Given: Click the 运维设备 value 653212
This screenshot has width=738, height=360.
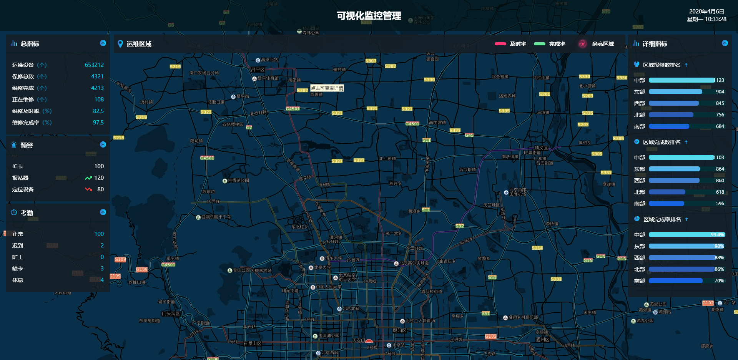Looking at the screenshot, I should click(x=94, y=65).
